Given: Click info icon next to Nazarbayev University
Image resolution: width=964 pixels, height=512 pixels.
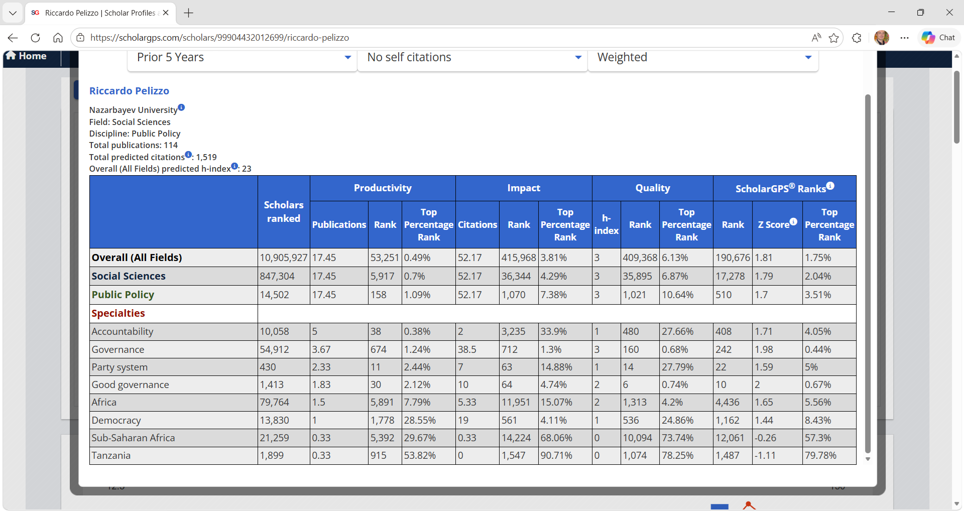Looking at the screenshot, I should coord(182,107).
